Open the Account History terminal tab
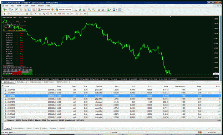 (x=19, y=129)
